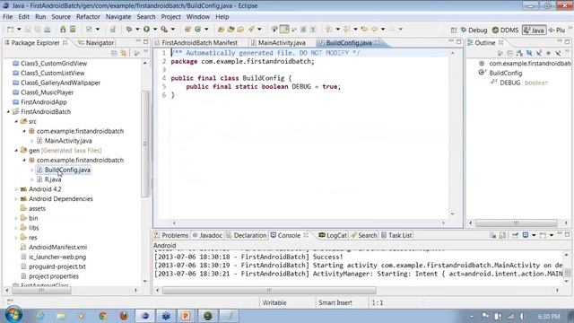Open Chrome from the taskbar

[103, 316]
